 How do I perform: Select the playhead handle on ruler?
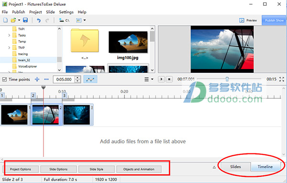pyautogui.click(x=44, y=87)
